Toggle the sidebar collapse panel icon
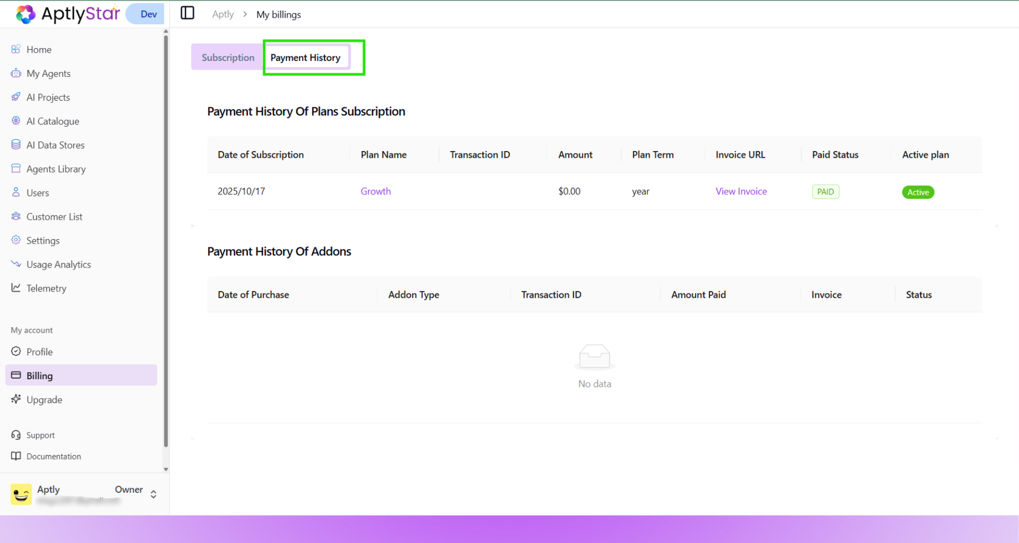This screenshot has height=543, width=1019. [x=187, y=13]
